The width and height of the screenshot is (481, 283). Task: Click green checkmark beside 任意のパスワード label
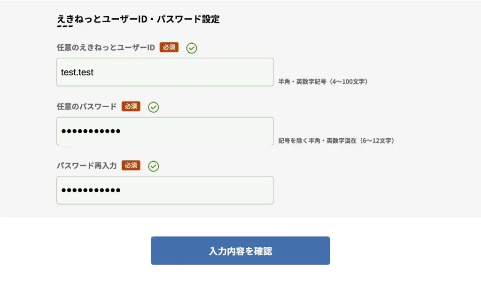(x=154, y=107)
